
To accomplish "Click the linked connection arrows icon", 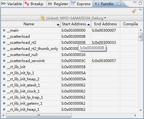I will pos(43,18).
